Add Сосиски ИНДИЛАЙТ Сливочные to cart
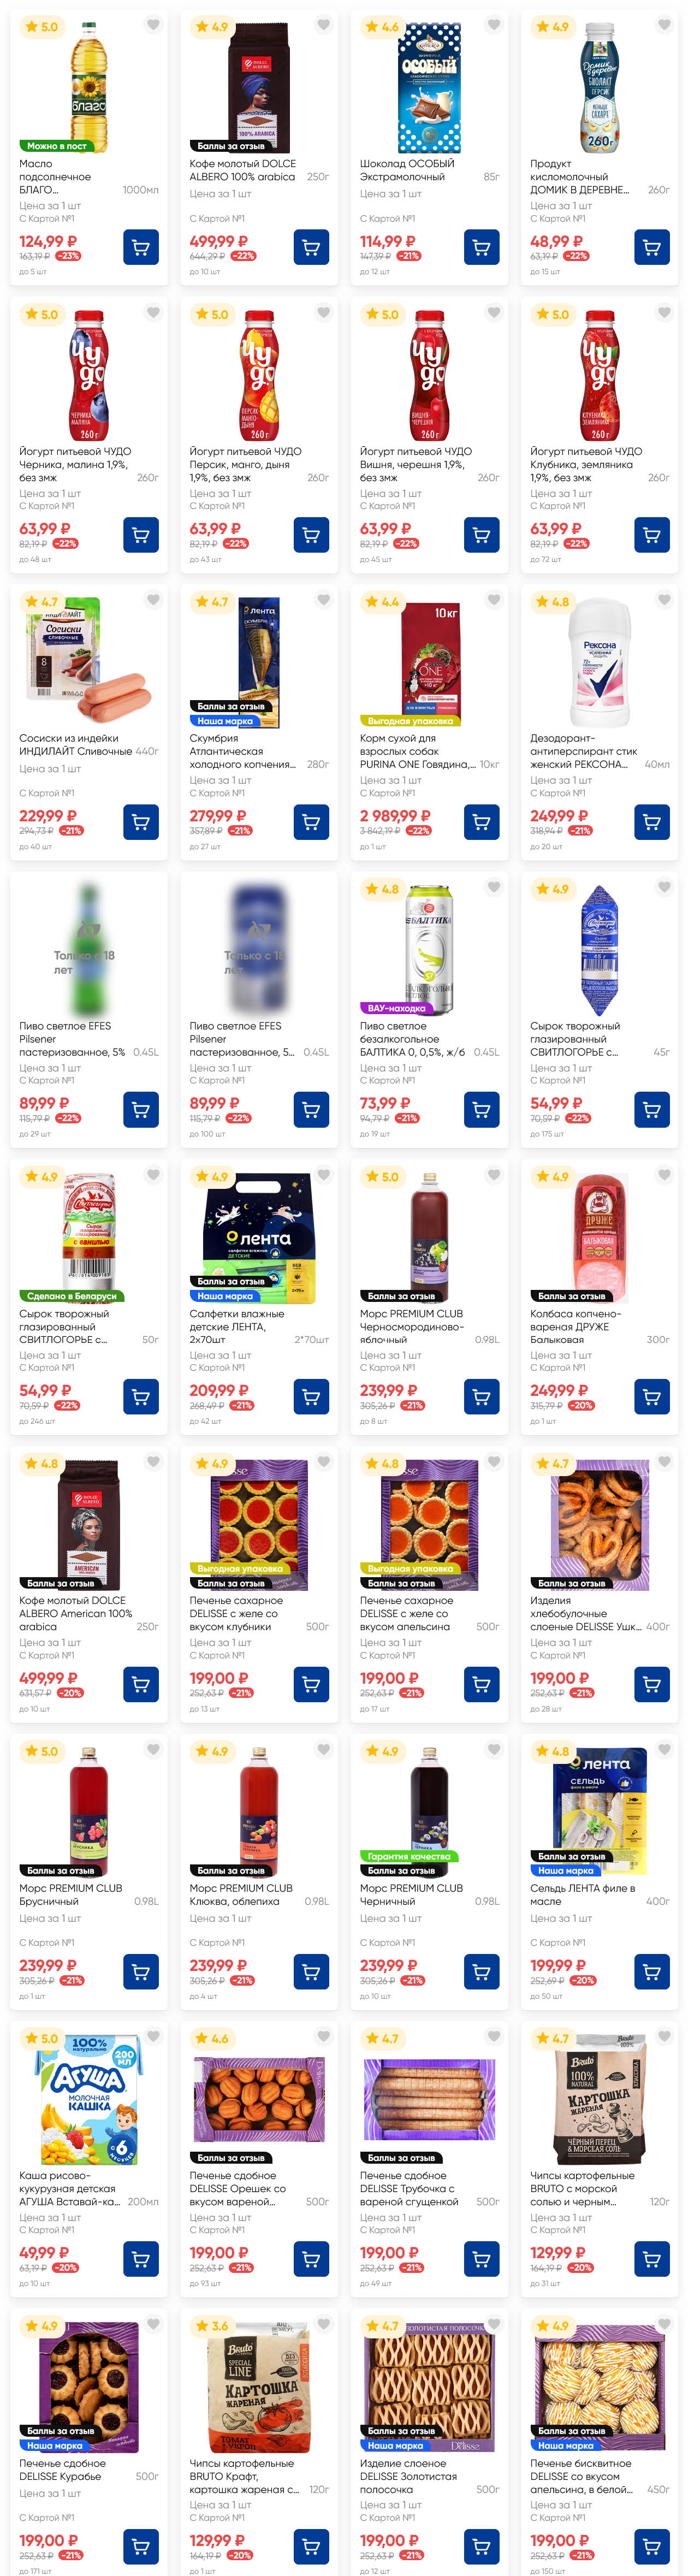This screenshot has width=700, height=2576. pyautogui.click(x=141, y=822)
